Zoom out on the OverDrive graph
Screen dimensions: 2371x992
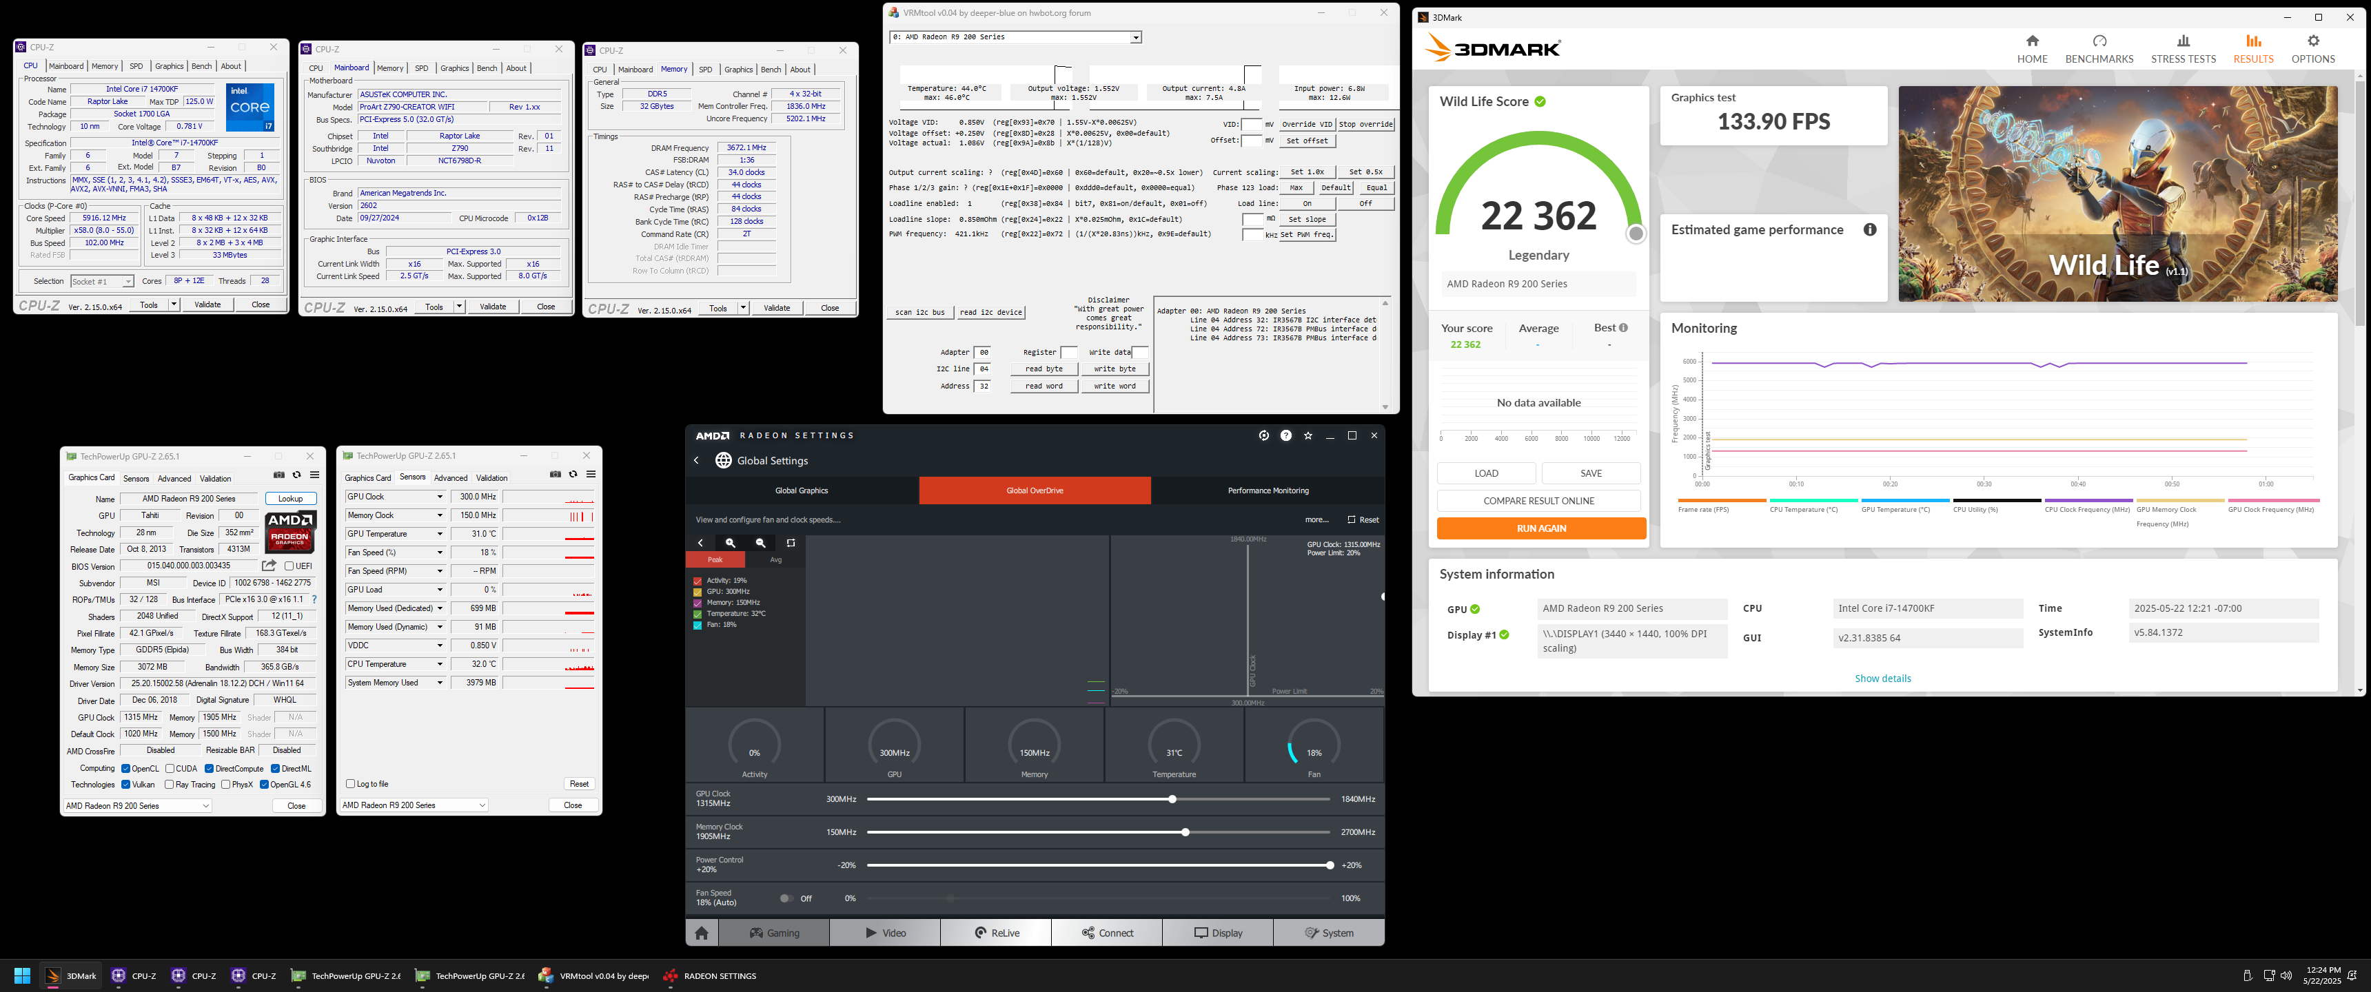(x=760, y=543)
